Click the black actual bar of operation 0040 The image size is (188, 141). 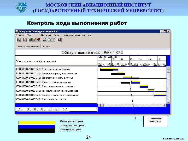coord(125,83)
